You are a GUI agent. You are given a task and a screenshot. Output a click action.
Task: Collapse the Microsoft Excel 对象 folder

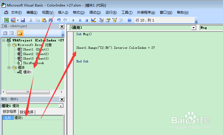tap(9, 45)
